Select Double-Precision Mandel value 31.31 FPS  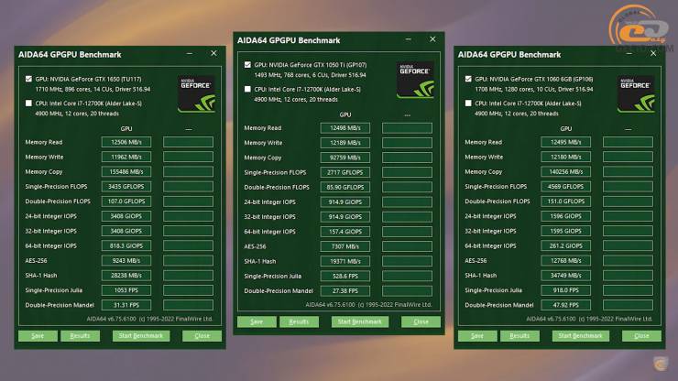pos(126,305)
